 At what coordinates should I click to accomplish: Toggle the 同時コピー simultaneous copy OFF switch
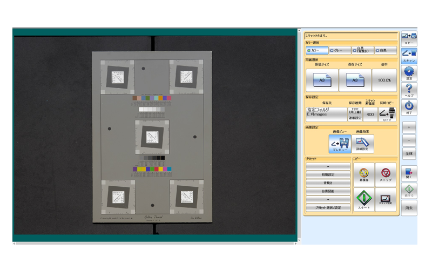pyautogui.click(x=388, y=114)
